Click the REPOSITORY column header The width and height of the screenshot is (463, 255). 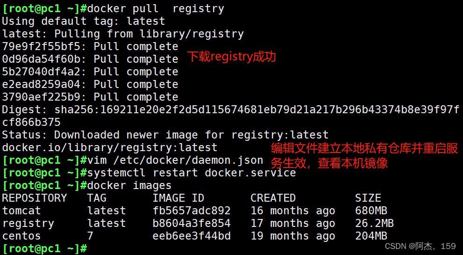coord(35,198)
